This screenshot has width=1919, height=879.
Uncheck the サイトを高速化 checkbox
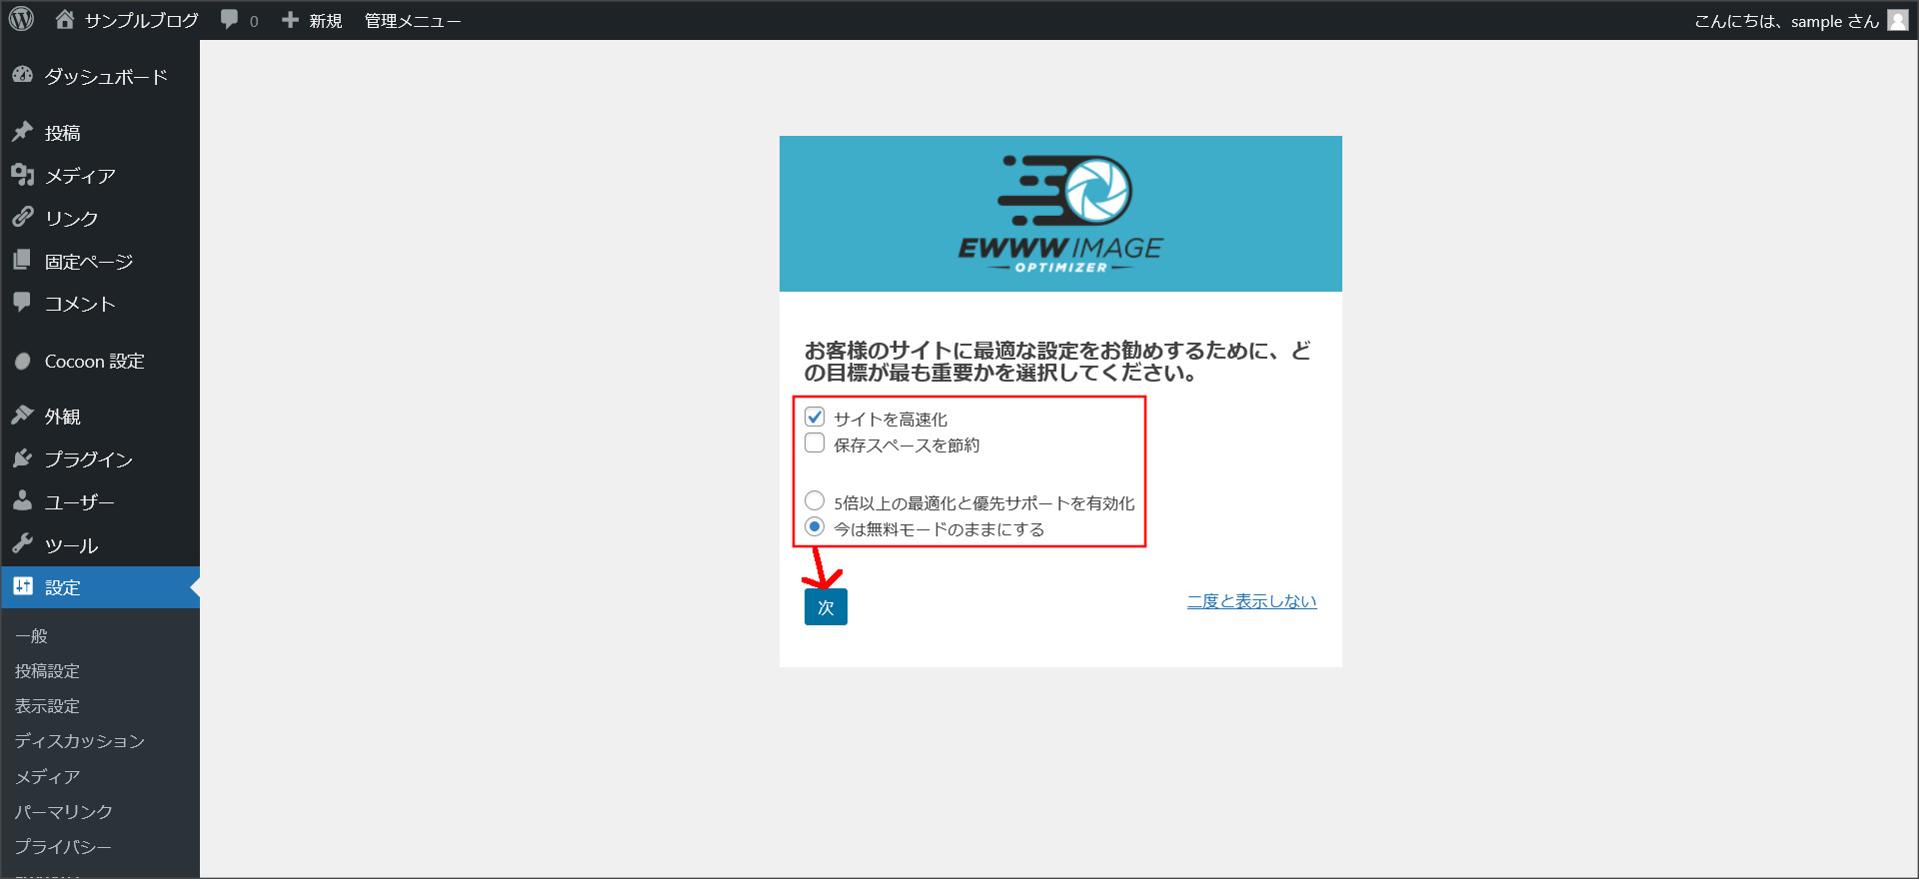815,418
